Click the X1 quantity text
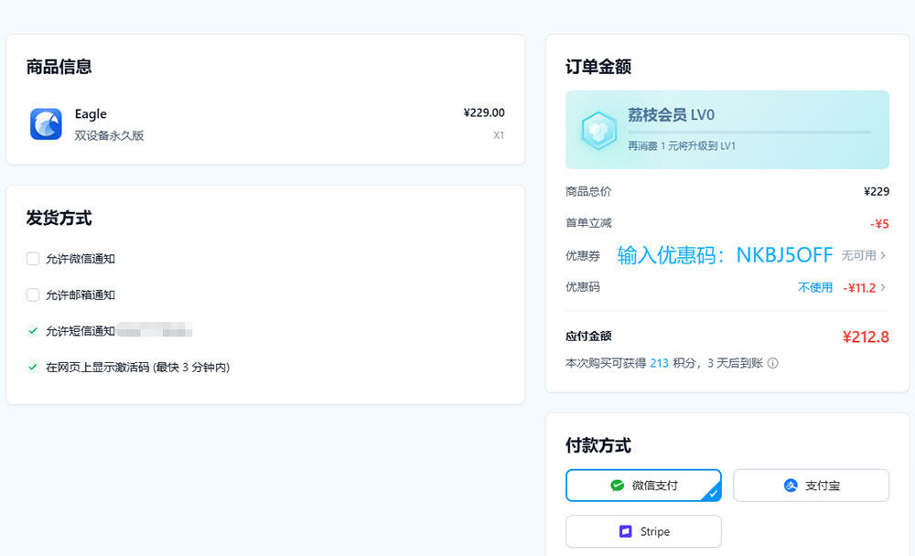The image size is (915, 556). pos(499,135)
